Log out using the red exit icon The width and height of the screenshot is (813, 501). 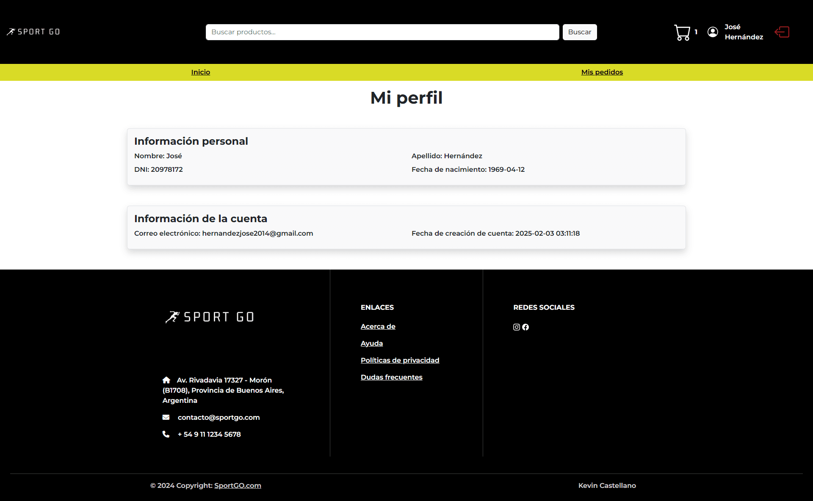click(x=782, y=32)
